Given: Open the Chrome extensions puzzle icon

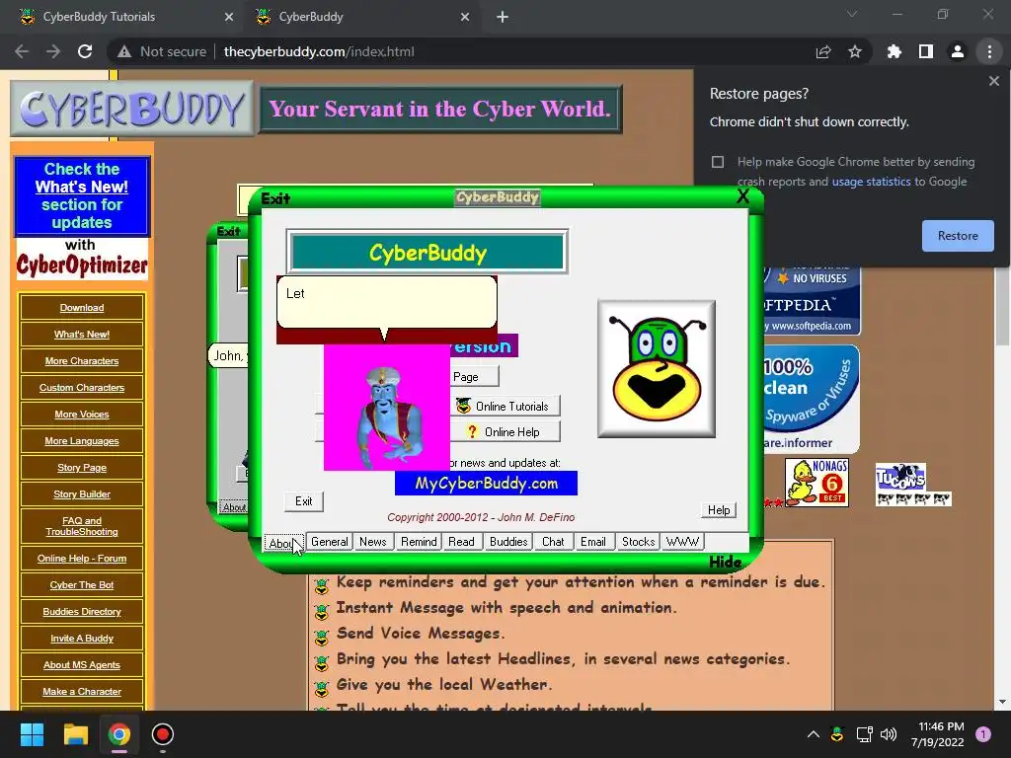Looking at the screenshot, I should [x=894, y=51].
